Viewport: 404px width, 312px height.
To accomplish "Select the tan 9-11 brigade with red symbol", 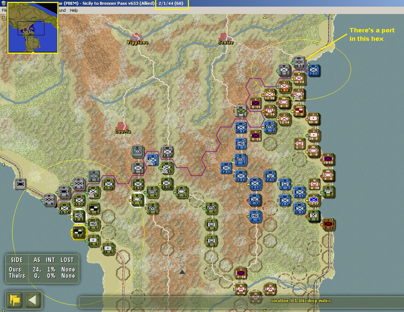I will (329, 224).
